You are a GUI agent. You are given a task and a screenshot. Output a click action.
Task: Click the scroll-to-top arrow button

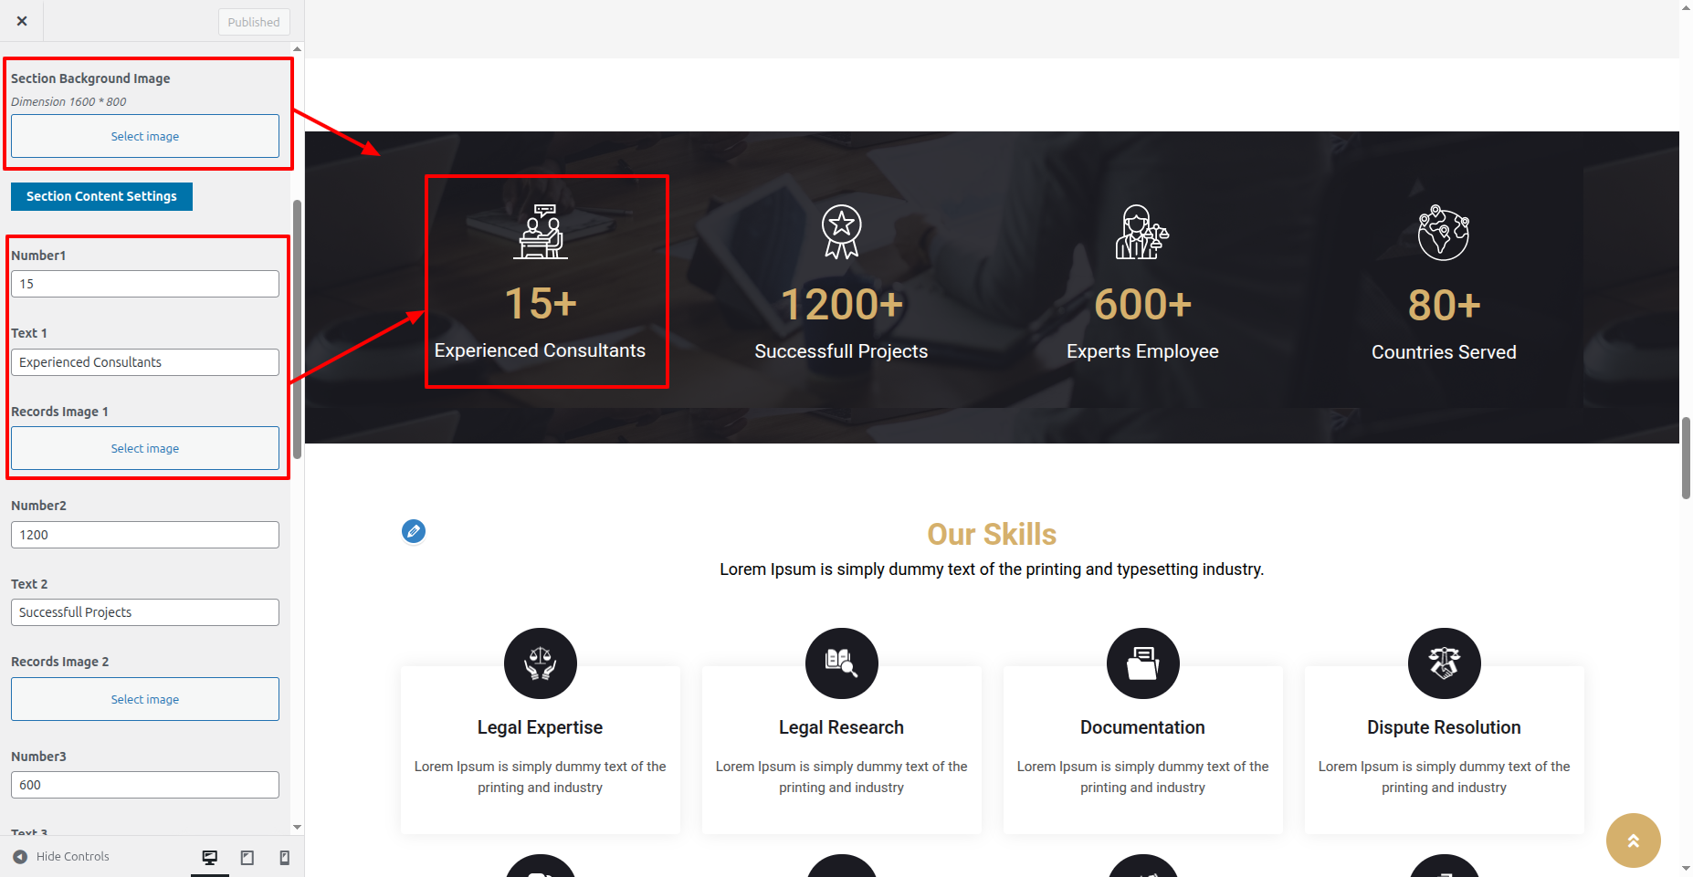1633,840
